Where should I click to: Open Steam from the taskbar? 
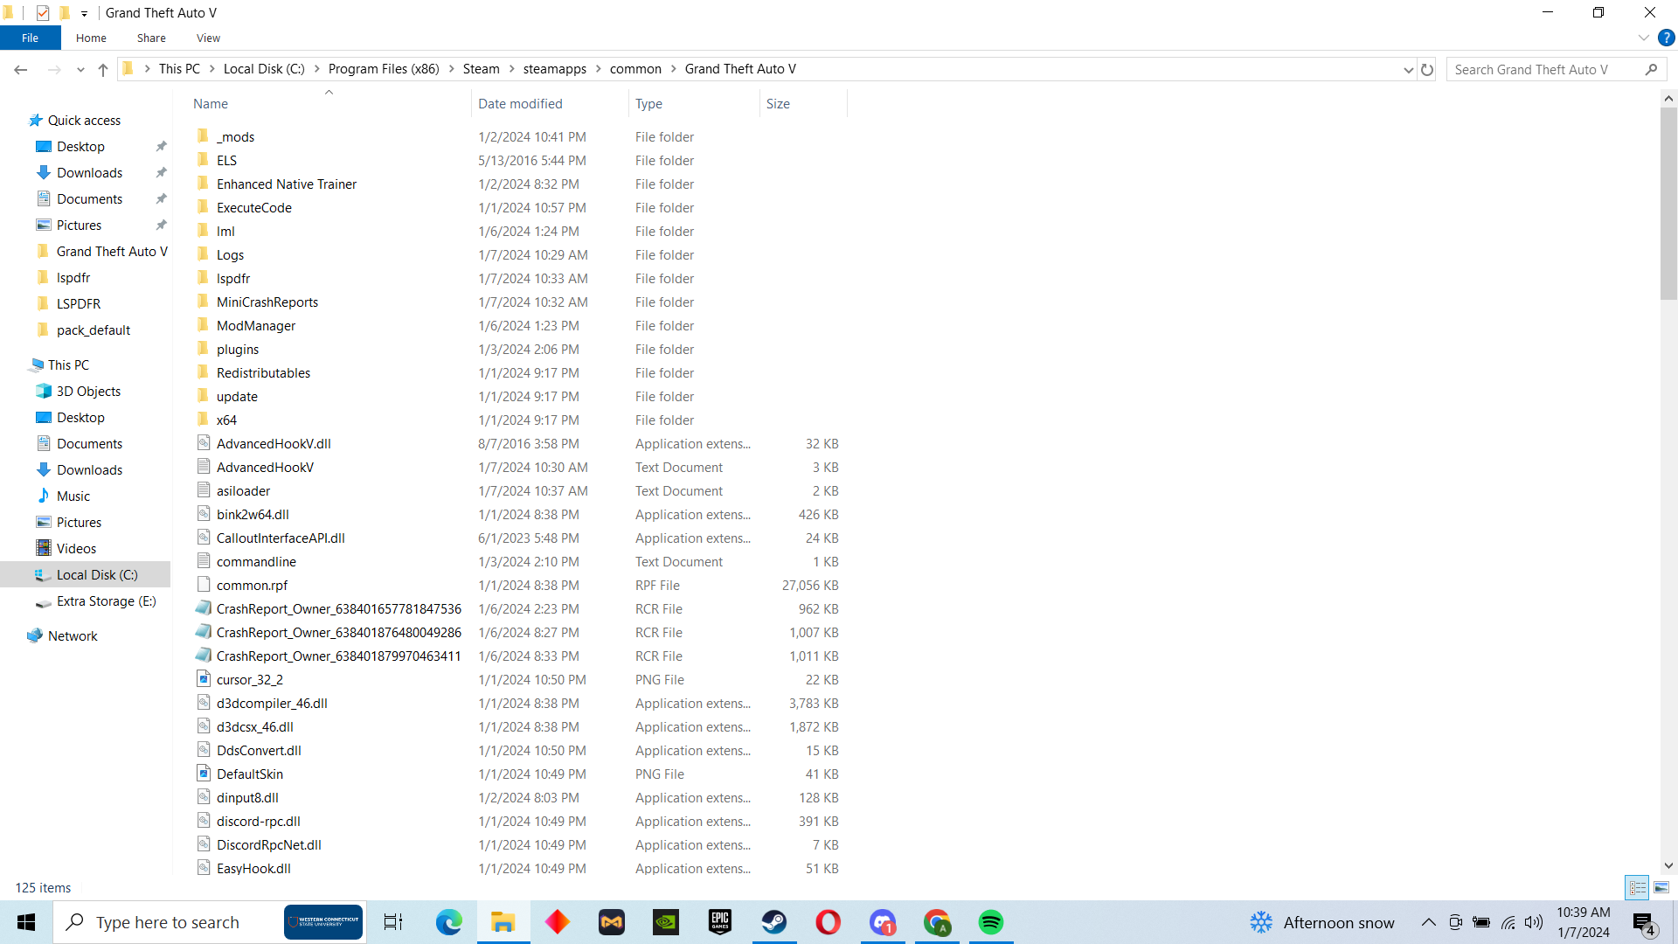pos(773,922)
